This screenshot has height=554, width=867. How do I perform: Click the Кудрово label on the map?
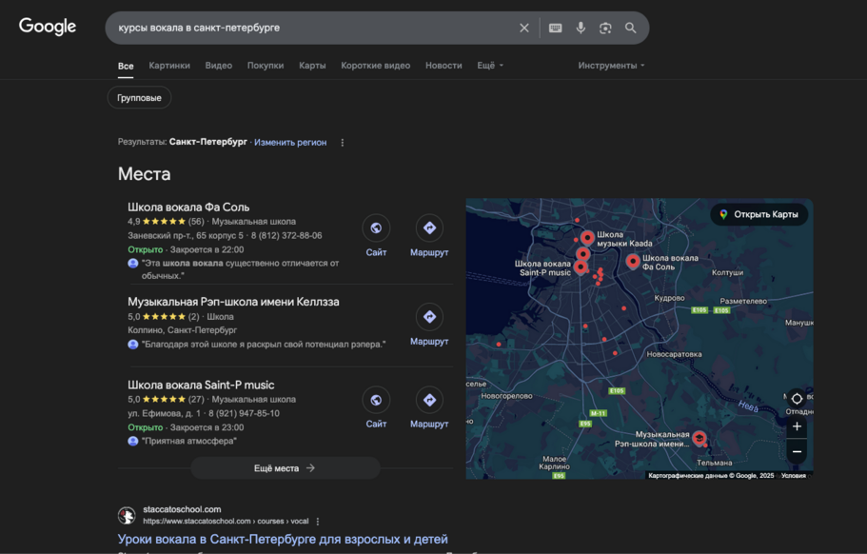pos(670,298)
